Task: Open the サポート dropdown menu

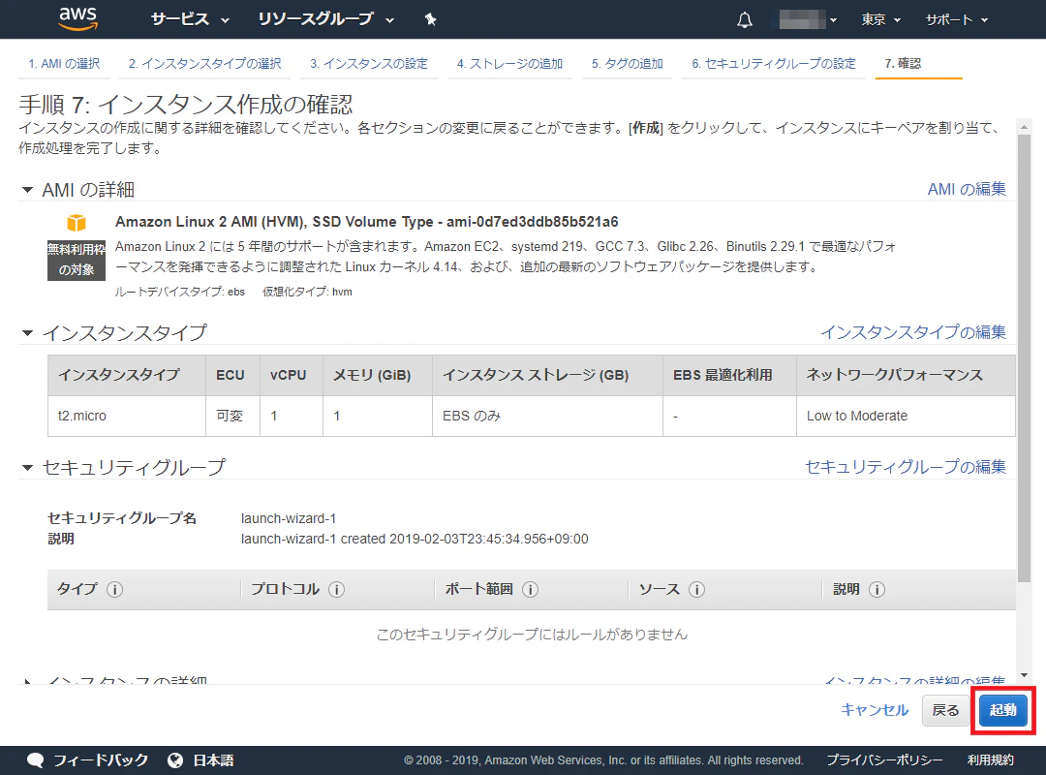Action: tap(957, 20)
